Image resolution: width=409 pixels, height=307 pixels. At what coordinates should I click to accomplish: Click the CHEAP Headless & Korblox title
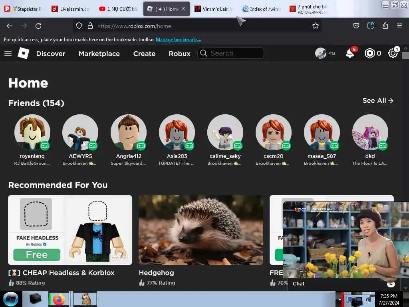tap(61, 273)
